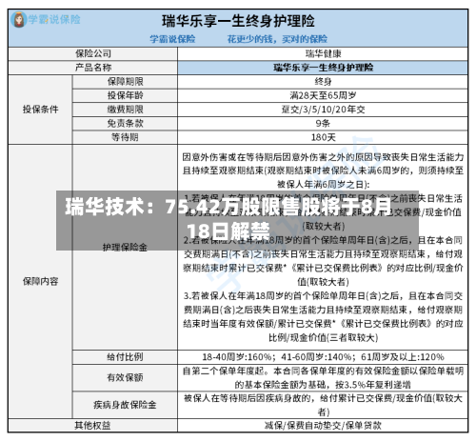This screenshot has height=442, width=476.
Task: Select the 保障内容 group cell
Action: click(x=40, y=281)
